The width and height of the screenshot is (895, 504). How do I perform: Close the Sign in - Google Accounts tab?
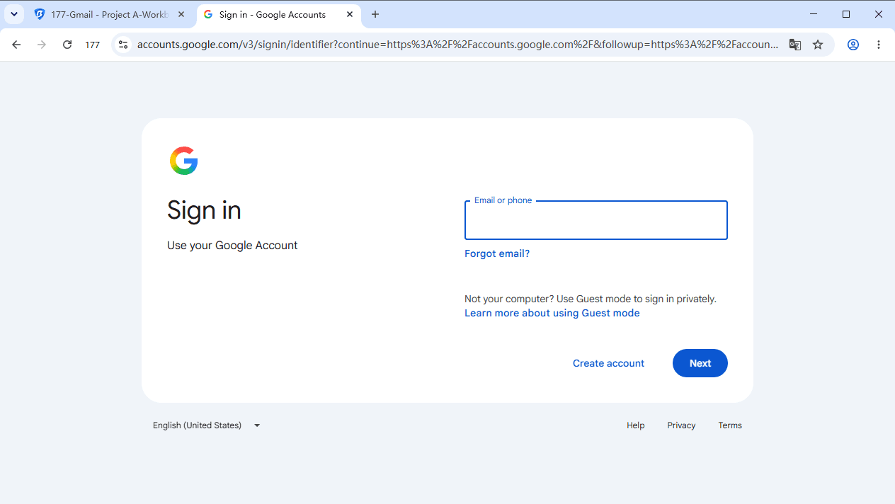(350, 14)
